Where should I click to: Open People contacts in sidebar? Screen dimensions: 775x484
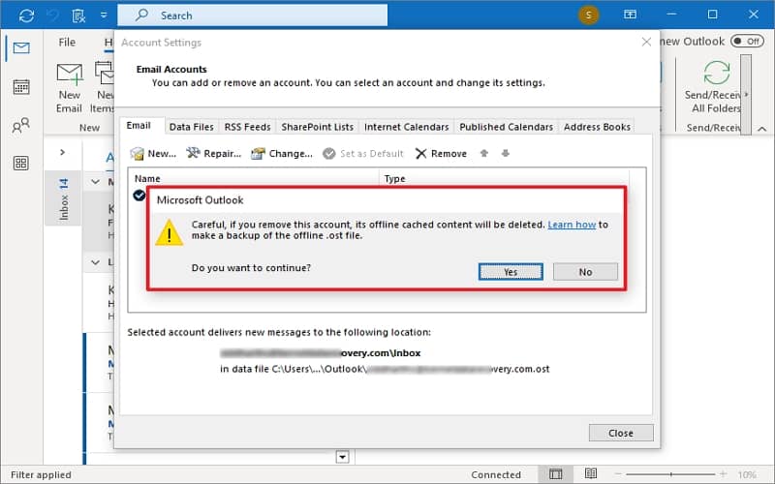[x=20, y=126]
